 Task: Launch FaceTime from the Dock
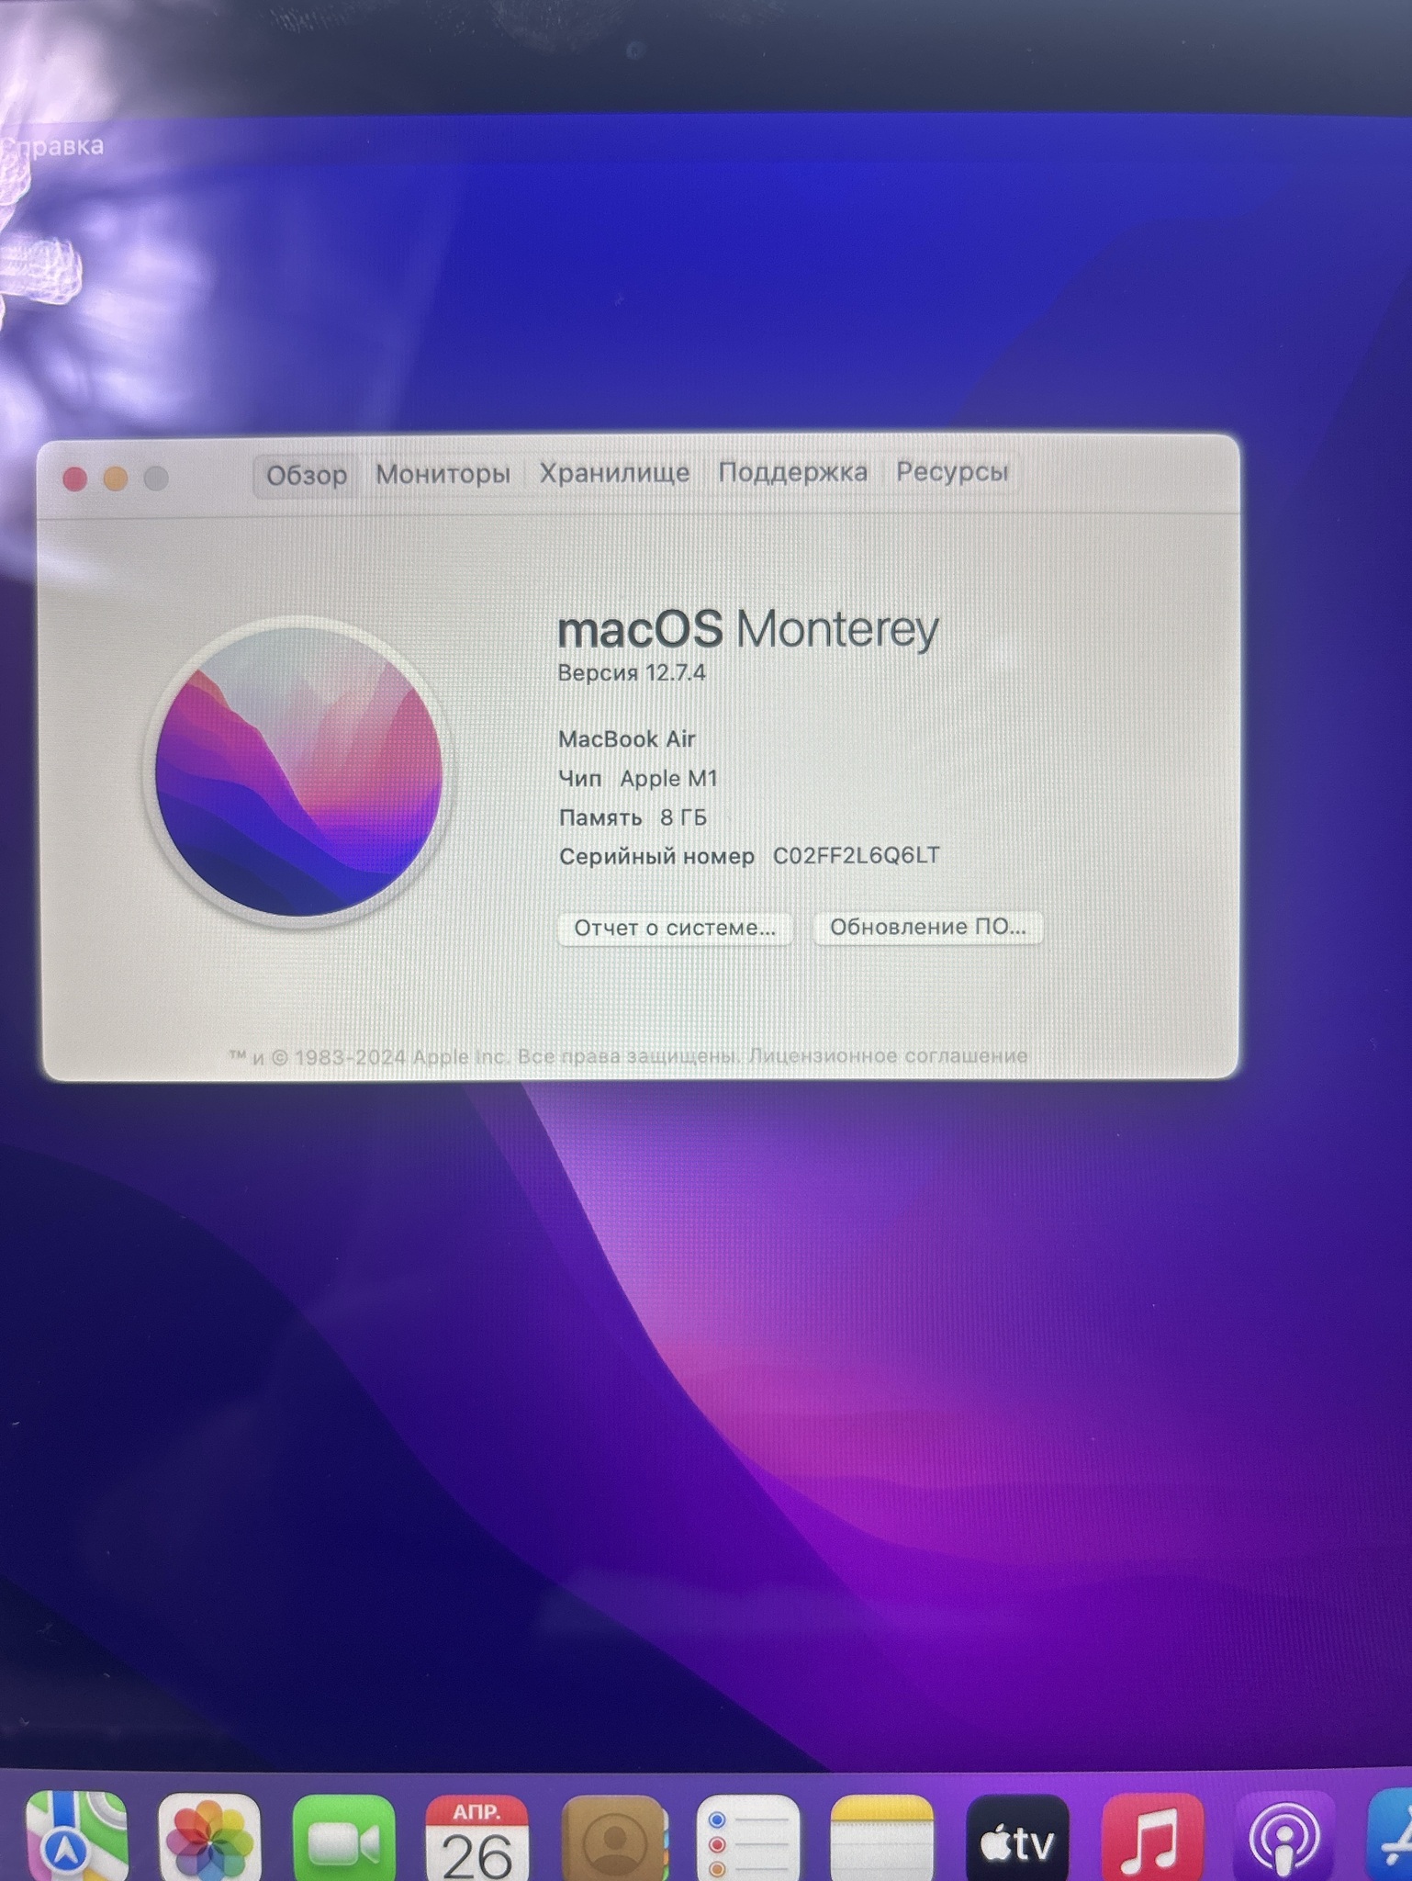click(x=343, y=1838)
